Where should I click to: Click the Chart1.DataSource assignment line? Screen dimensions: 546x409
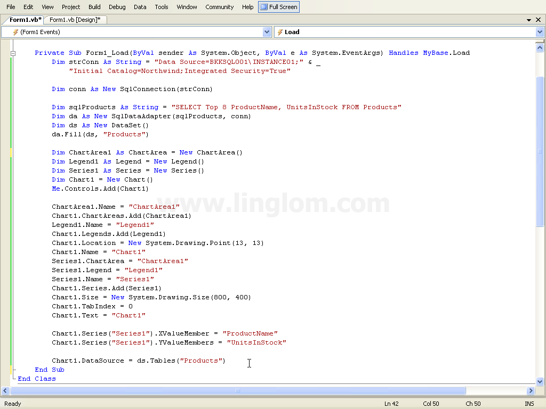(x=139, y=361)
